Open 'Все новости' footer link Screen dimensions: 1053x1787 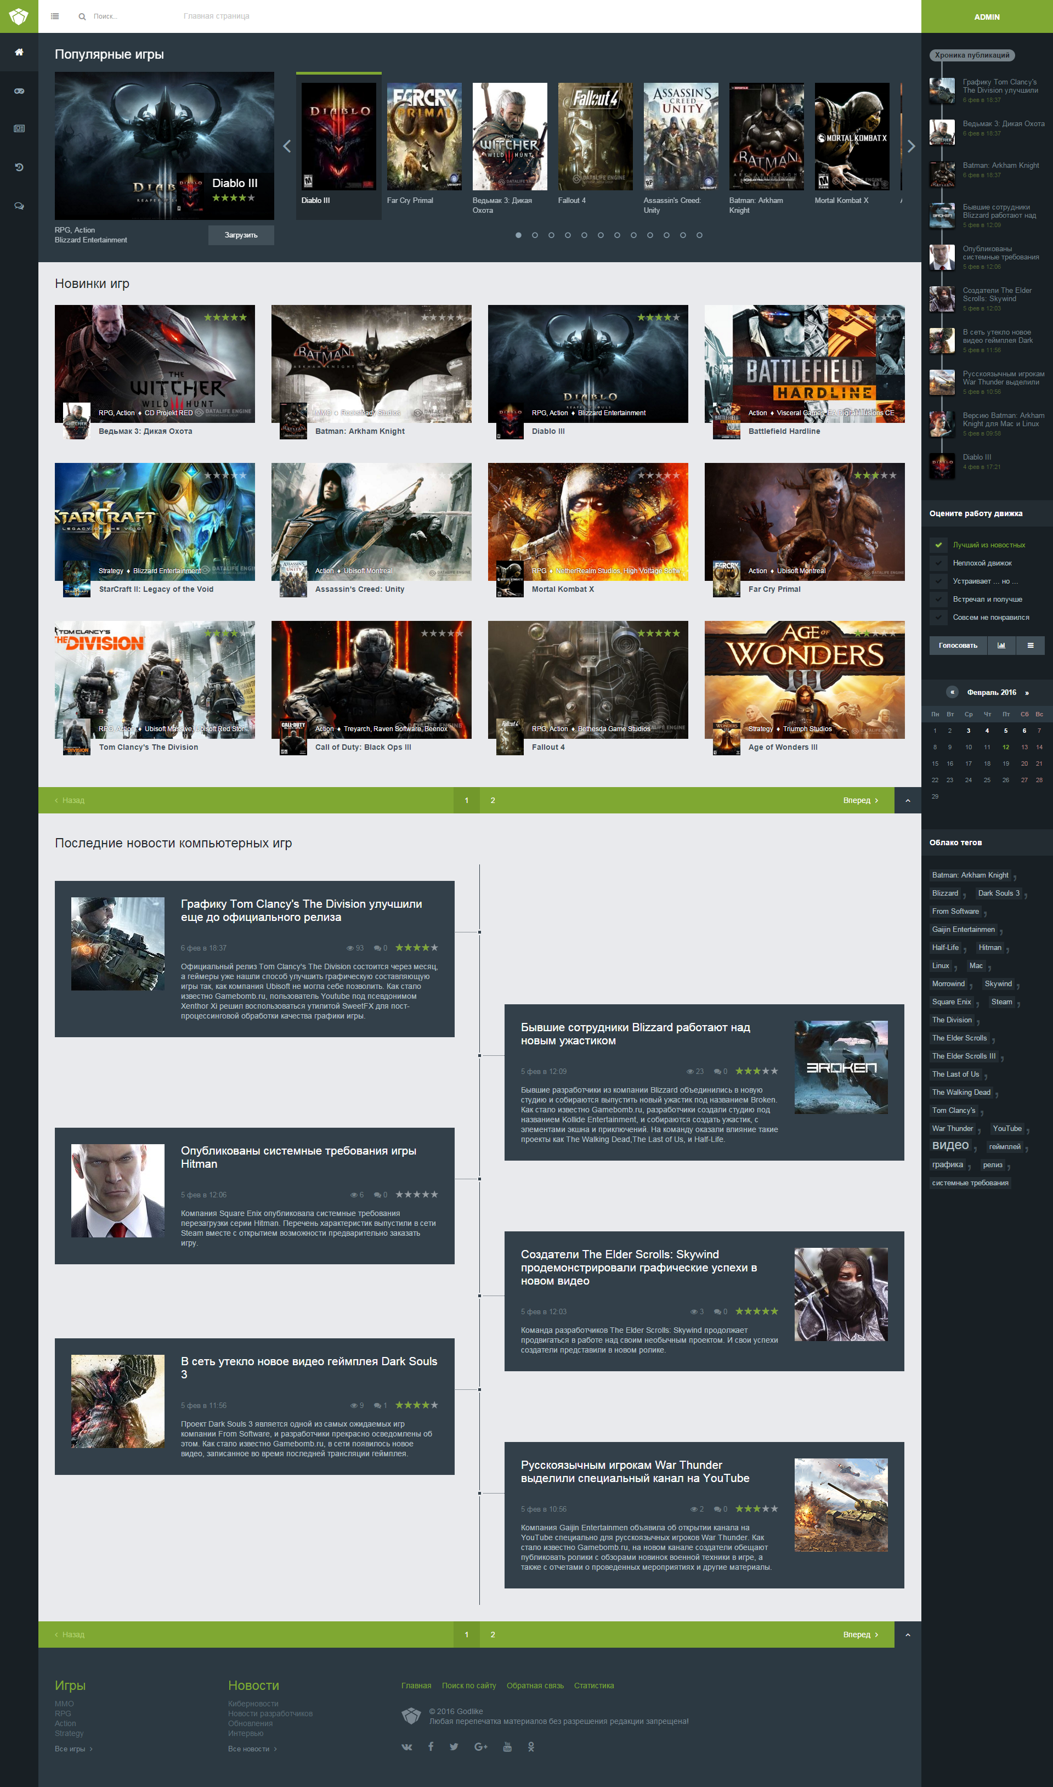tap(252, 1749)
